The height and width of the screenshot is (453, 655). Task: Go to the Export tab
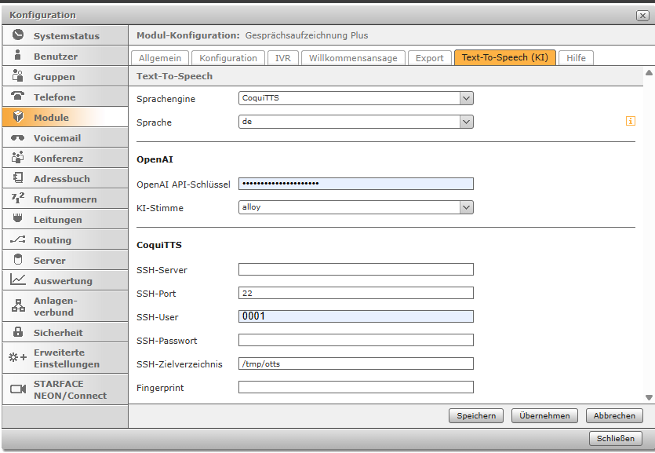click(x=429, y=58)
